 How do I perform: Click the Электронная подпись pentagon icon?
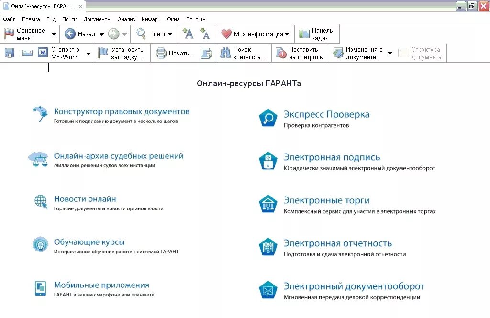pyautogui.click(x=268, y=161)
